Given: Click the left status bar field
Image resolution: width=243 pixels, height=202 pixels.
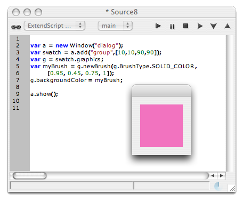Looking at the screenshot, I should point(71,186).
